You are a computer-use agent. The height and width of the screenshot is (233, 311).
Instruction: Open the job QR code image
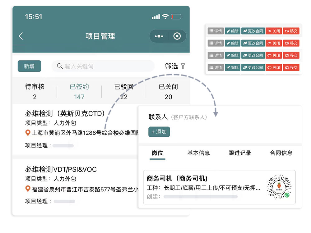[279, 187]
